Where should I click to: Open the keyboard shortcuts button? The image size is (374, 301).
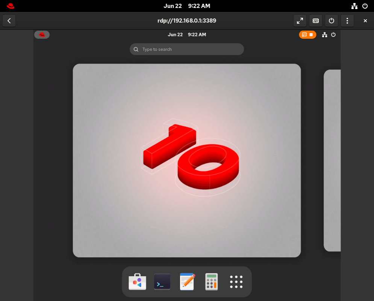tap(316, 21)
